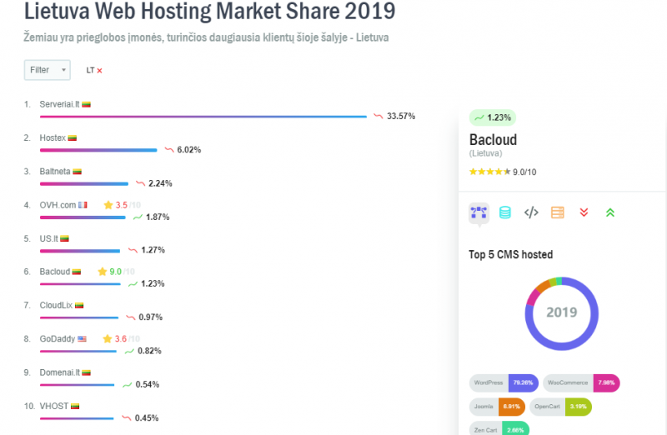Open the OVH.com provider entry
The height and width of the screenshot is (435, 667).
(58, 205)
